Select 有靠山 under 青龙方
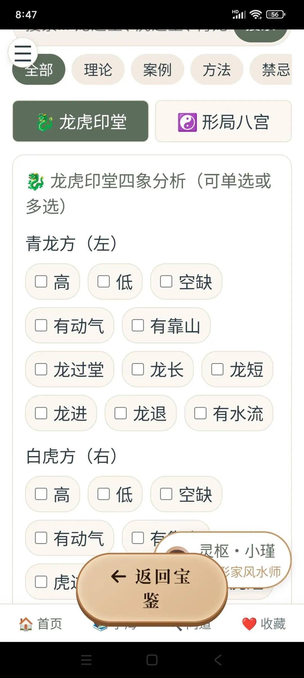Viewport: 304px width, 678px height. click(x=138, y=325)
